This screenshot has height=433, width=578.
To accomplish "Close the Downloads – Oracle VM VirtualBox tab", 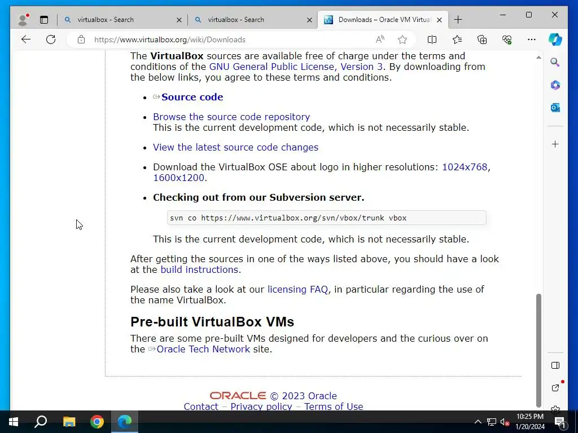I will [439, 20].
